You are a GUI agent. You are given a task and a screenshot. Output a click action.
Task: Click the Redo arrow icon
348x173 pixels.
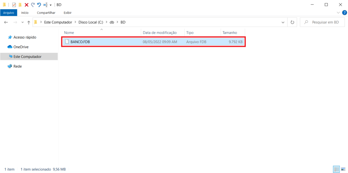[33, 5]
